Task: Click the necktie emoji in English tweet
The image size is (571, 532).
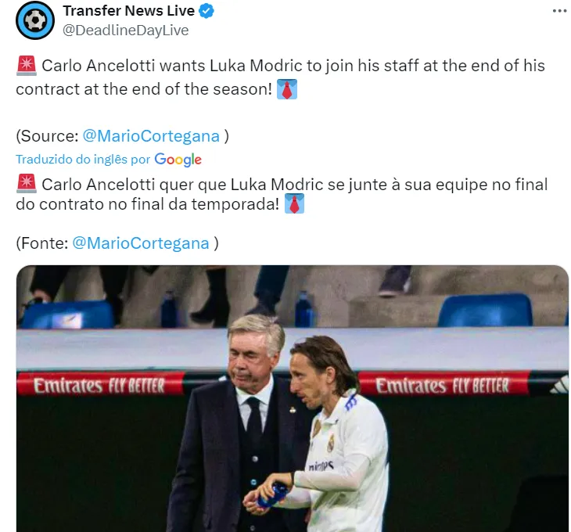Action: point(287,89)
